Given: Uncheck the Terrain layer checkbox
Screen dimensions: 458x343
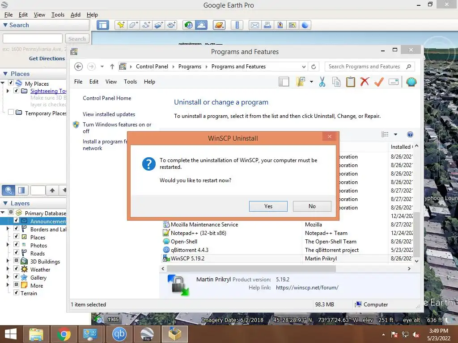Looking at the screenshot, I should click(17, 292).
